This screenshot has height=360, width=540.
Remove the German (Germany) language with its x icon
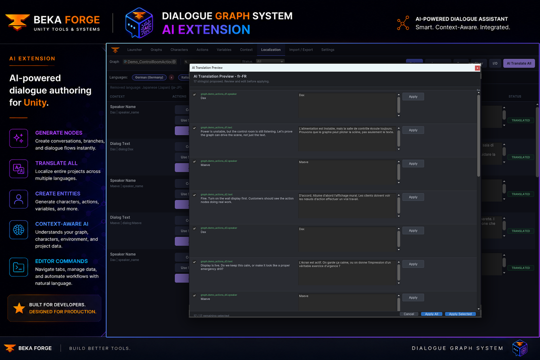tap(171, 77)
